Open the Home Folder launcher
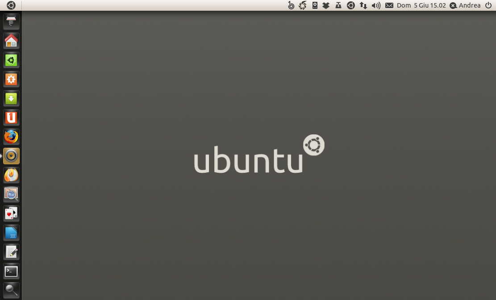Image resolution: width=496 pixels, height=300 pixels. point(12,41)
